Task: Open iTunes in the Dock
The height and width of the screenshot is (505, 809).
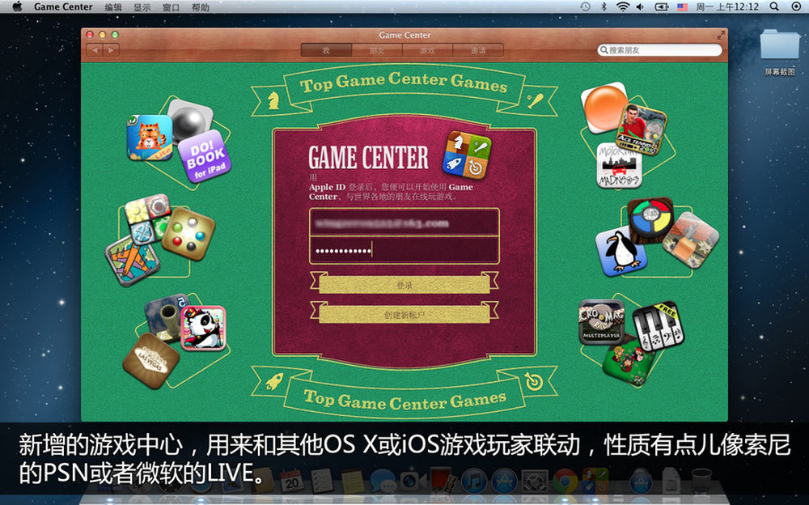Action: tap(473, 481)
